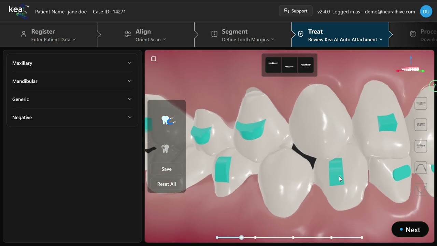This screenshot has width=437, height=246.
Task: Expand the Negative section
Action: pyautogui.click(x=72, y=118)
